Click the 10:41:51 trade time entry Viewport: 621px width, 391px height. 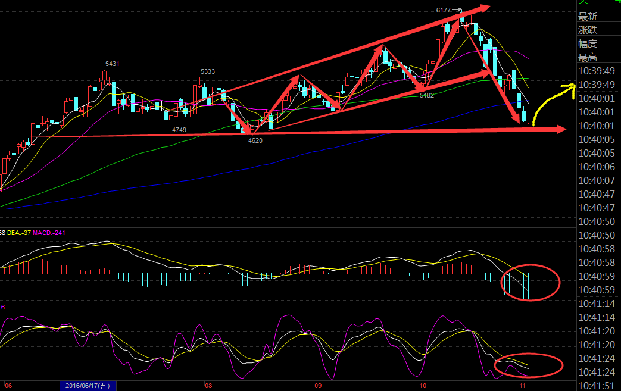point(598,386)
